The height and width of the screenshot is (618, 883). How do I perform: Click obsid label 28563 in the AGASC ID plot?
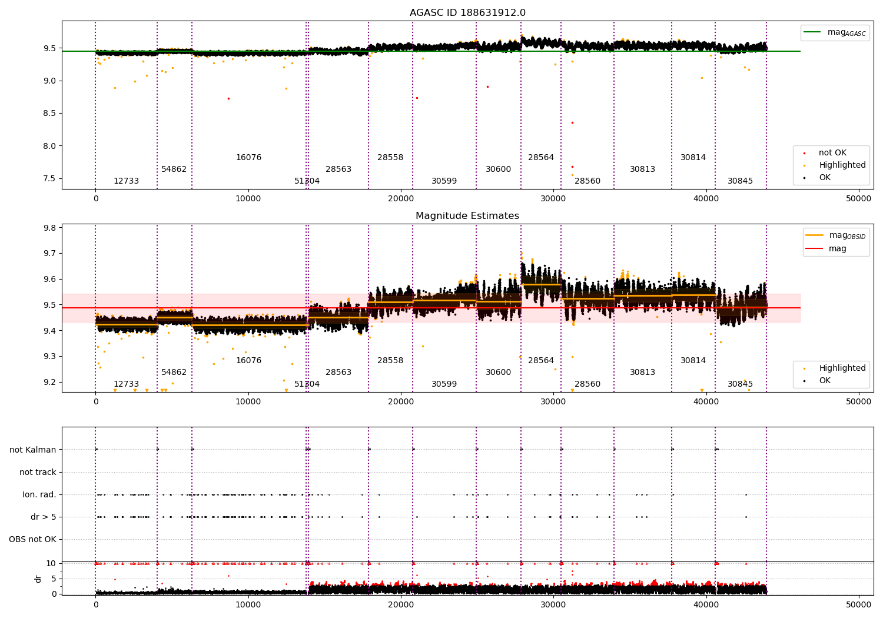338,170
